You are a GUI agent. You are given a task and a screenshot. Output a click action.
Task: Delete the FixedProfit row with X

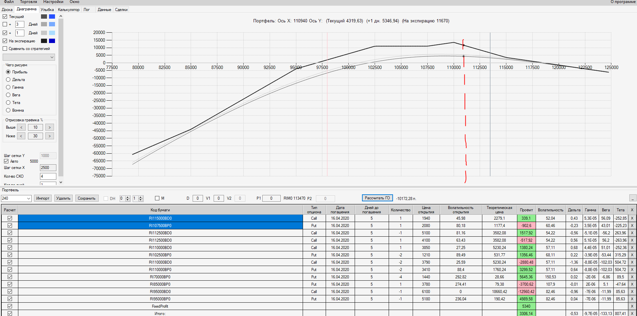pos(632,306)
